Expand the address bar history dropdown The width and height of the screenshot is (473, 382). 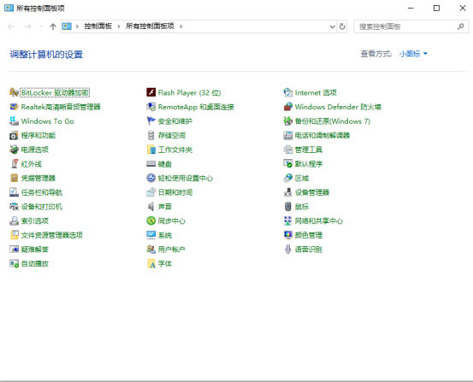click(333, 26)
